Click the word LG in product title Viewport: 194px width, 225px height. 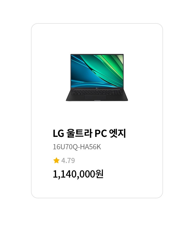coord(58,134)
